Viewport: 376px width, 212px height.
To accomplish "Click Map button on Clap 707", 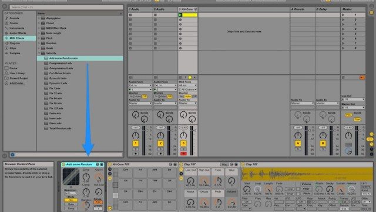I will click(x=224, y=164).
